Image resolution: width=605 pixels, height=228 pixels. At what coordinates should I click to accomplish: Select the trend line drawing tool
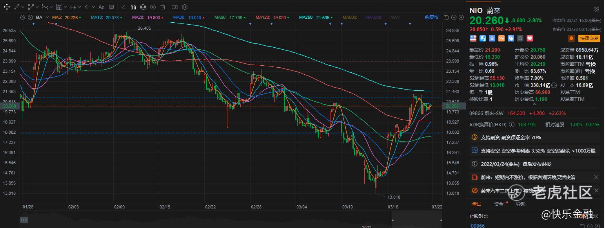point(16,7)
